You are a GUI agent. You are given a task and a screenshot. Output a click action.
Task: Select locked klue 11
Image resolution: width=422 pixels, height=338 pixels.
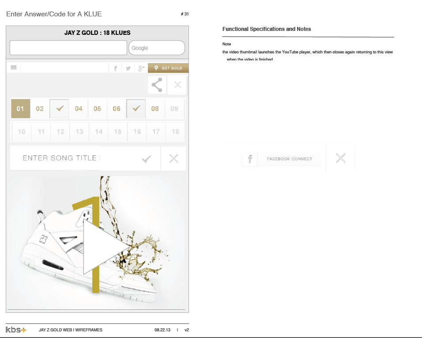[x=41, y=131]
